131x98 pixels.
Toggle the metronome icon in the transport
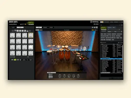click(20, 60)
